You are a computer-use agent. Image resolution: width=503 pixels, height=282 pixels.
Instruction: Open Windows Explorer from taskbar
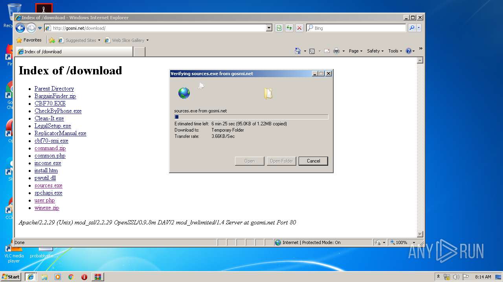click(x=44, y=277)
